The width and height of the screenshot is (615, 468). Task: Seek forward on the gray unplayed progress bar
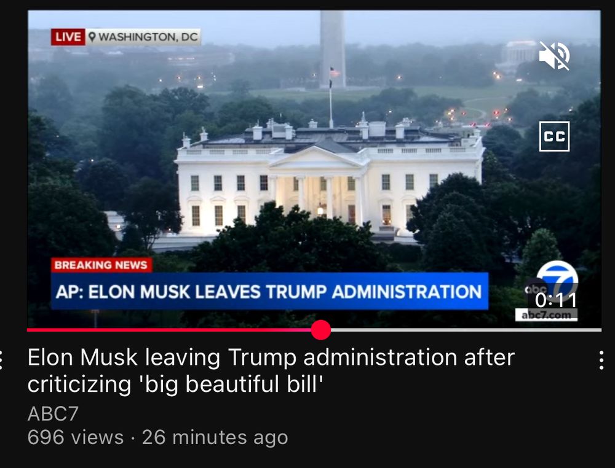pyautogui.click(x=466, y=330)
